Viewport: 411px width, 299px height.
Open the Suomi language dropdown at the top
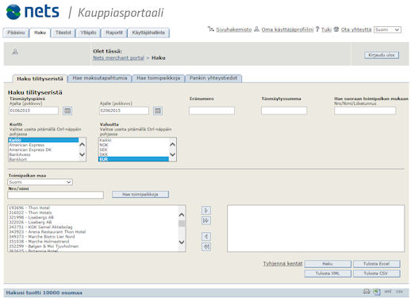click(x=387, y=29)
